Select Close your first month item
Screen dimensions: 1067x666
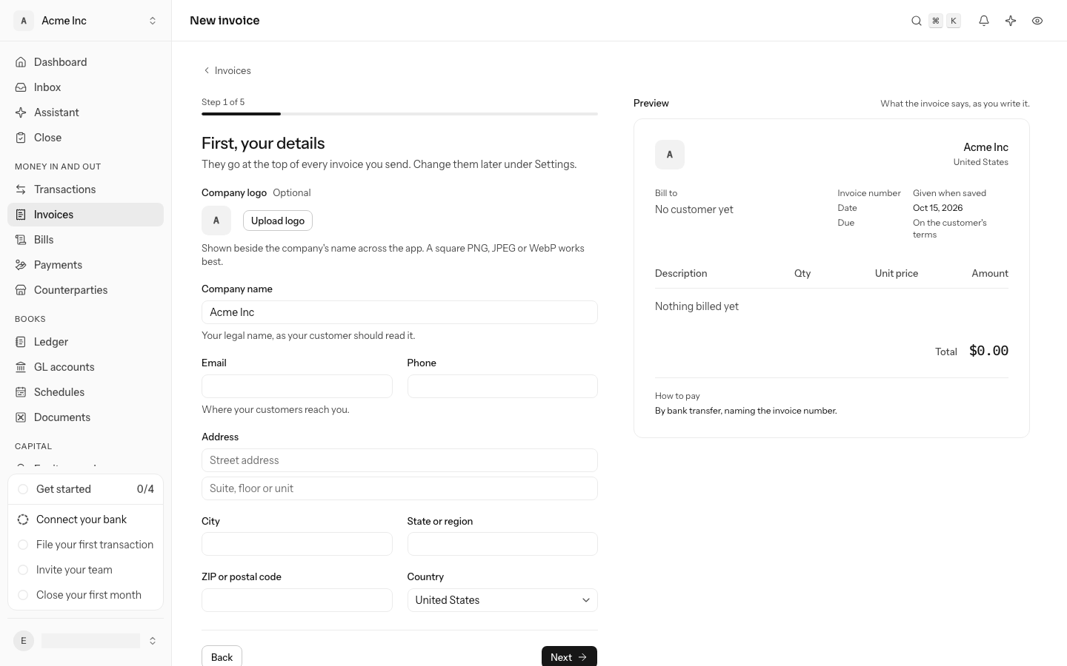[x=85, y=595]
